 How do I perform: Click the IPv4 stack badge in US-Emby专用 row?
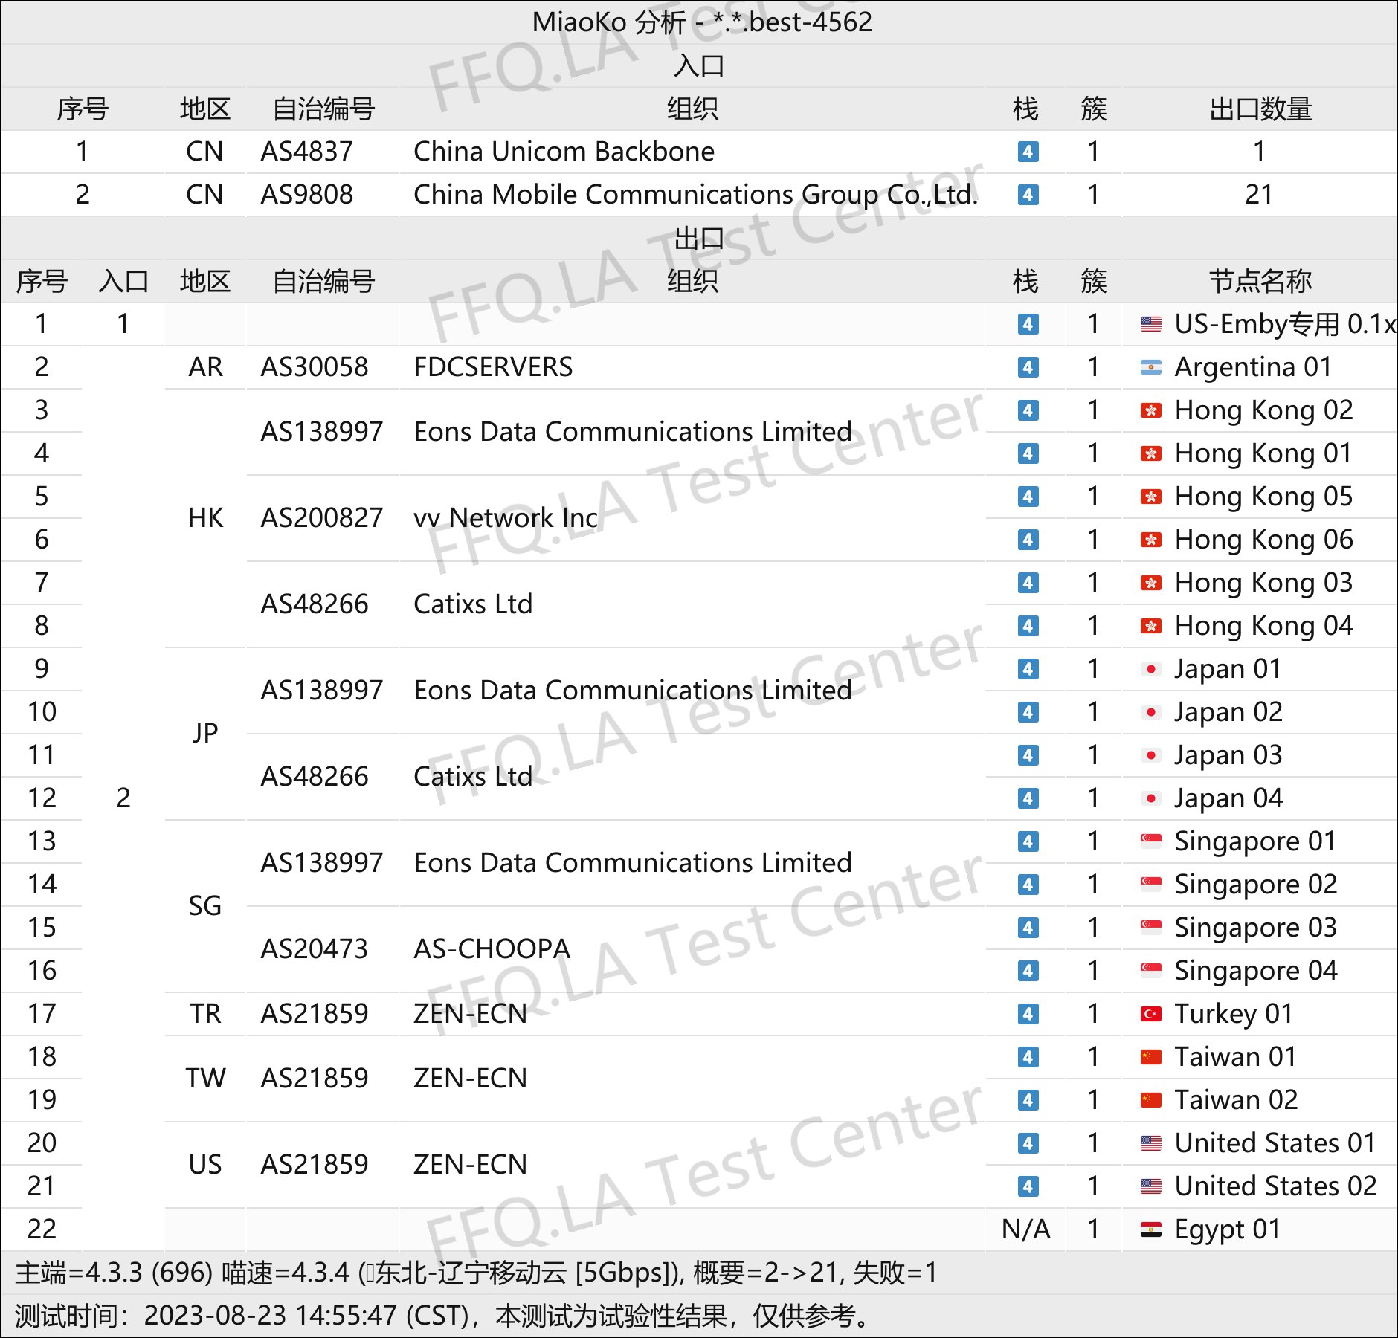pyautogui.click(x=1028, y=324)
